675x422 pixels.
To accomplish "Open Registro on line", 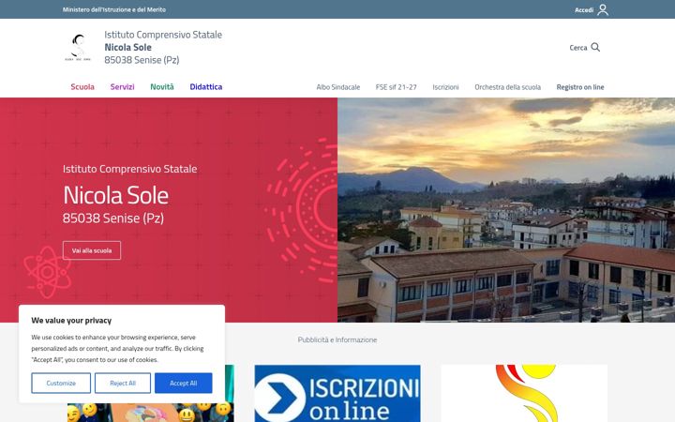I will [580, 87].
